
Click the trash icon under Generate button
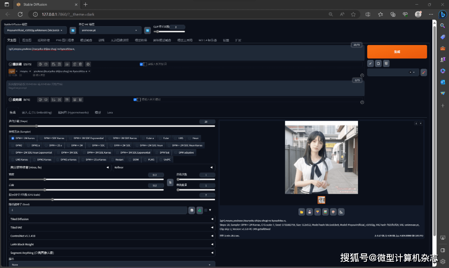pyautogui.click(x=386, y=63)
